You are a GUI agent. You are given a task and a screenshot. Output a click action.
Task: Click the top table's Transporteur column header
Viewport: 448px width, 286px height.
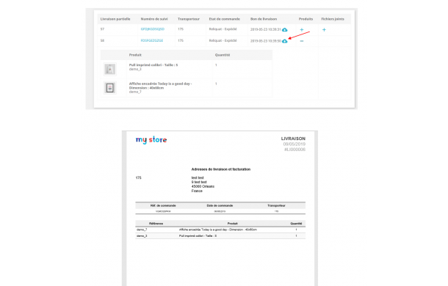(x=189, y=19)
